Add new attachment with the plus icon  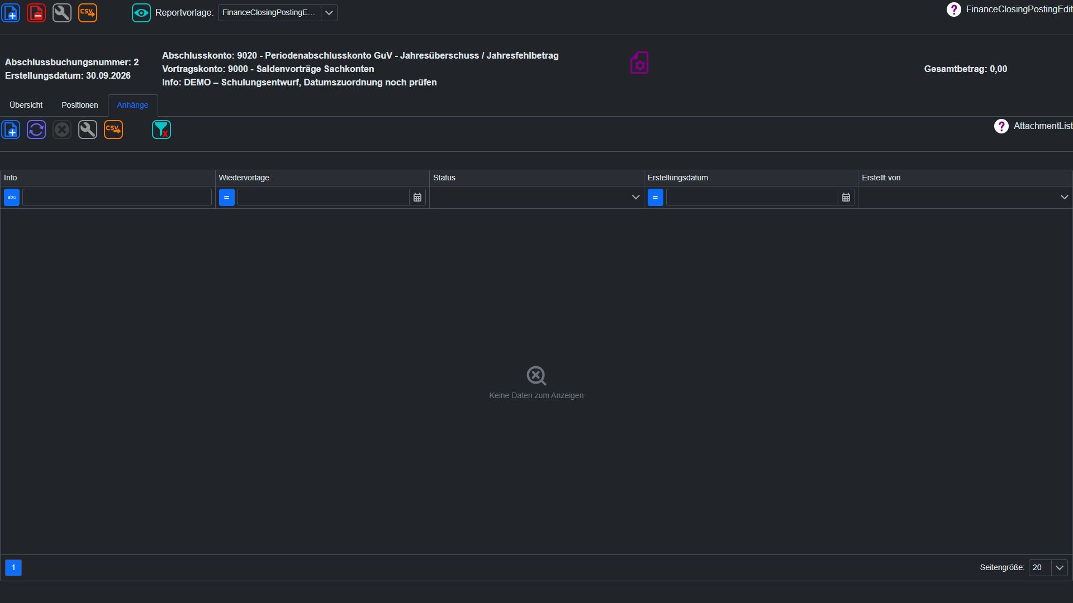point(11,130)
